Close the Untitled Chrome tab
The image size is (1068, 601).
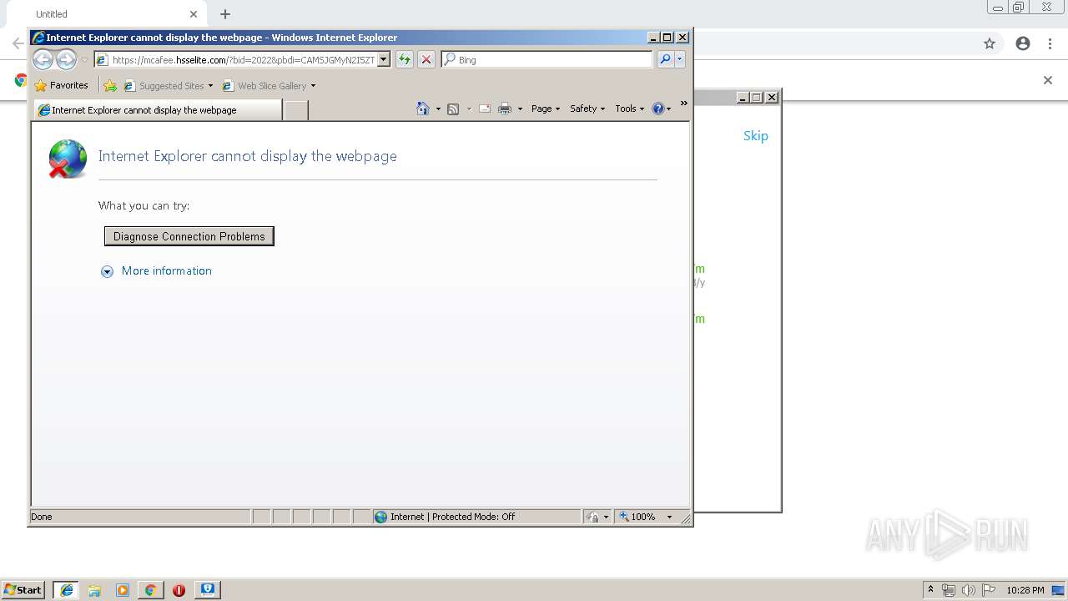tap(194, 14)
